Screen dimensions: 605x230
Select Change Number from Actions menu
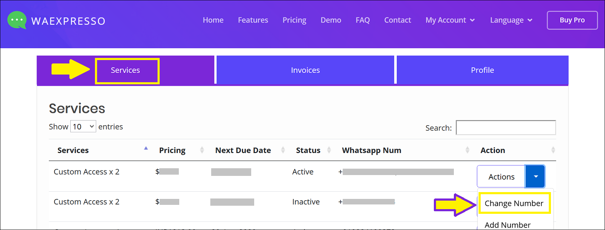(x=514, y=203)
